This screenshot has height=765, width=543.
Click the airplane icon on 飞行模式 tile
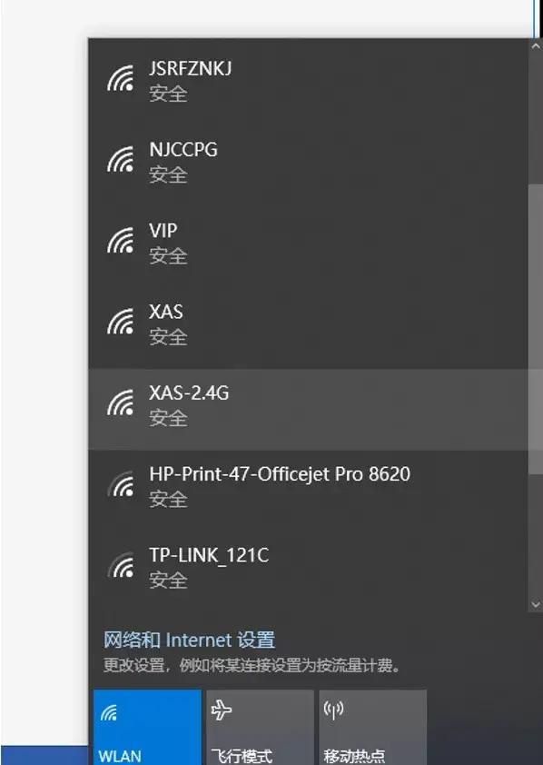[222, 710]
